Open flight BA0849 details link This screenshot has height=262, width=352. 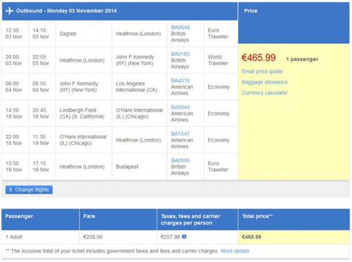coord(181,27)
